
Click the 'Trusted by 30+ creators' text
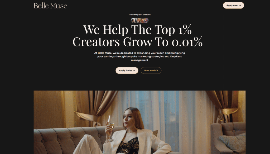pos(139,14)
